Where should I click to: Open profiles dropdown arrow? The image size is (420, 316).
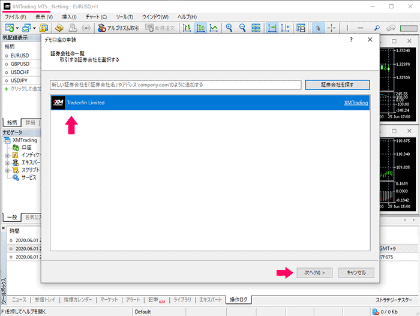click(x=34, y=28)
